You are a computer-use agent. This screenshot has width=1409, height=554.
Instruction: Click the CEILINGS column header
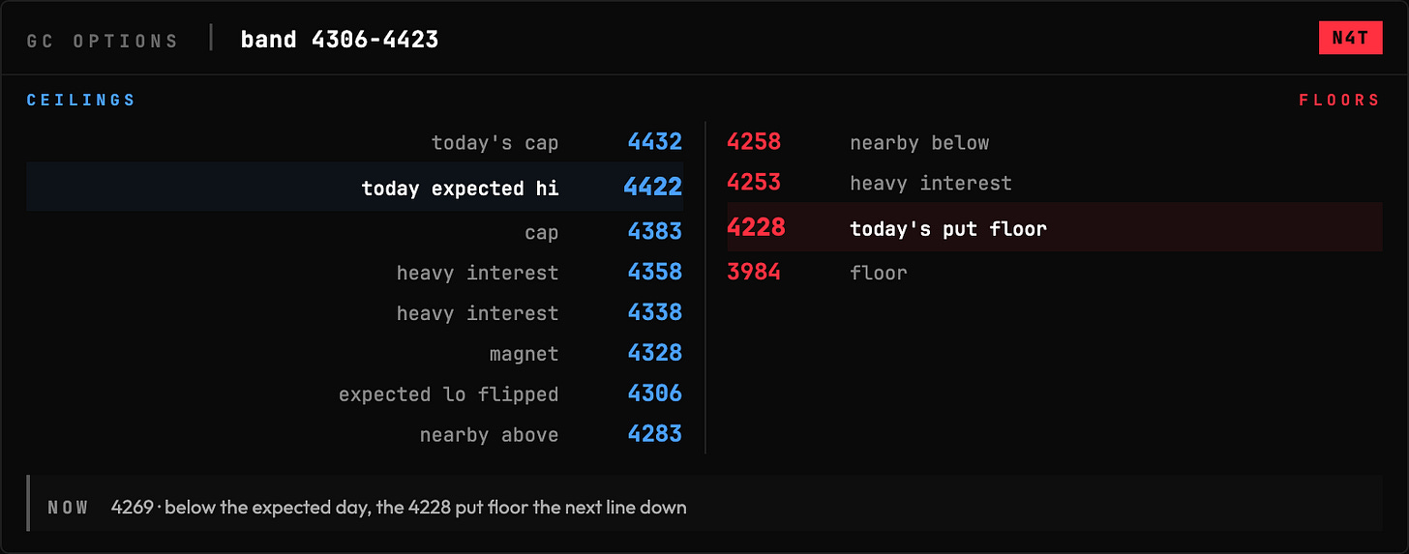point(81,101)
